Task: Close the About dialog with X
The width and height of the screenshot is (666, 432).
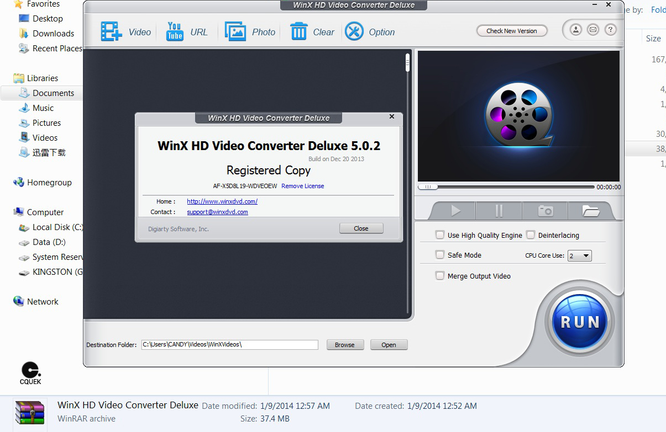Action: coord(392,116)
